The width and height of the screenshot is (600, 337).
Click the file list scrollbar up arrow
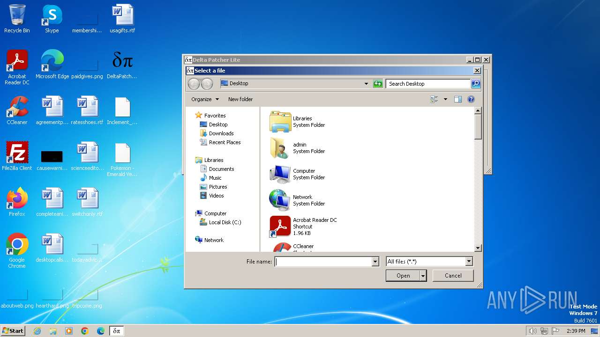(x=478, y=111)
